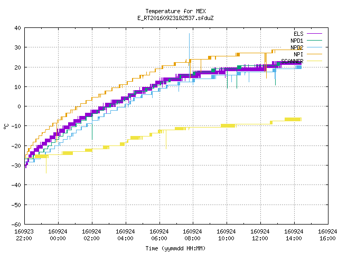Click the y-axis label -60
Viewport: 338px width, 253px height.
(16, 225)
